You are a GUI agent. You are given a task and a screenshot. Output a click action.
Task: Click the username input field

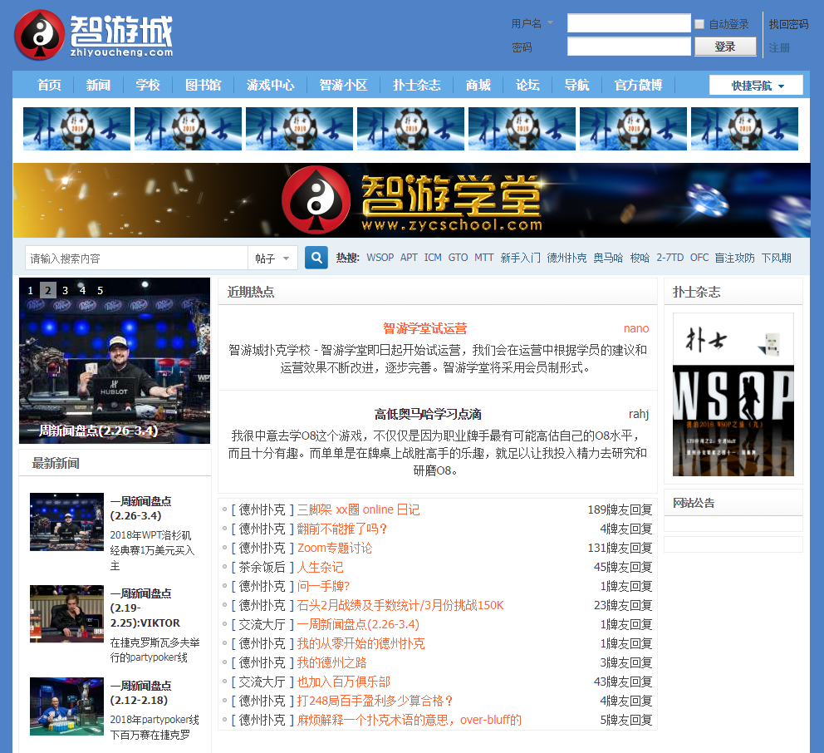tap(629, 23)
